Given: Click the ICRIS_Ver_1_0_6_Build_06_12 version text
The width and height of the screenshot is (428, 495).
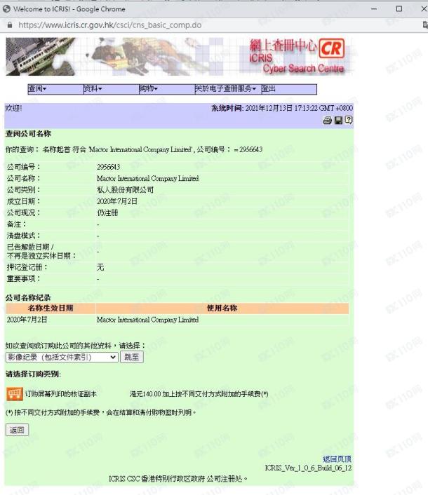Looking at the screenshot, I should (x=308, y=468).
